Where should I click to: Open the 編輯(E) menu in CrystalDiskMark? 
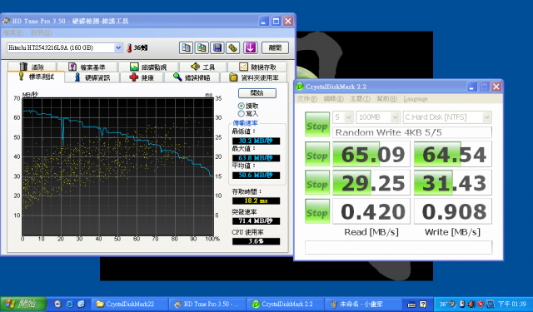click(x=333, y=99)
